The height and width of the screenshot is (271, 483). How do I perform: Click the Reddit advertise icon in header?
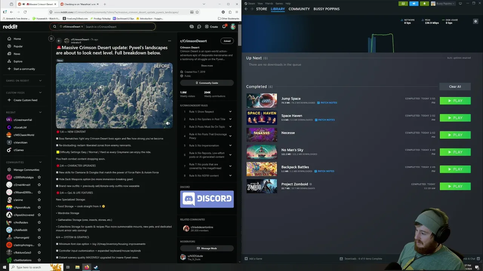(x=192, y=27)
